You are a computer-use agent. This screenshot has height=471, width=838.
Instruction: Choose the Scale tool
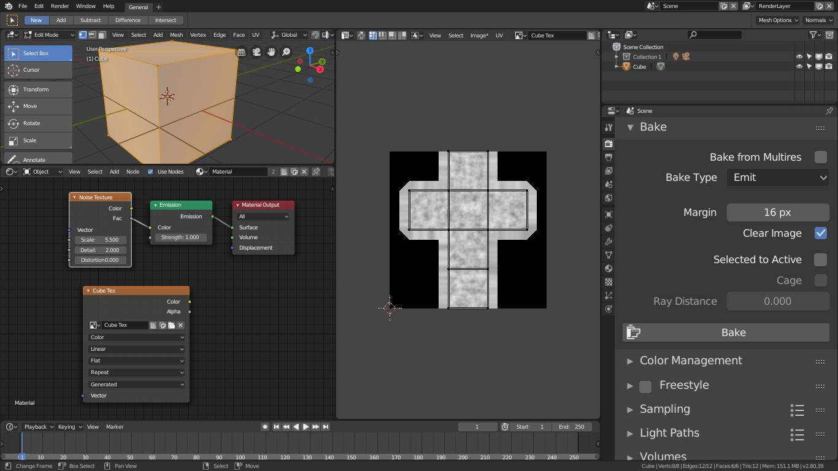coord(38,140)
